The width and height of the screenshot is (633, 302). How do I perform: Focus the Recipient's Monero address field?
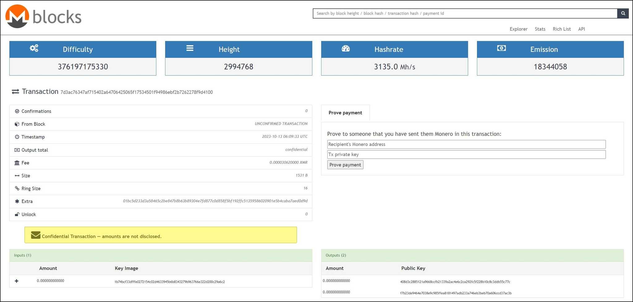466,144
